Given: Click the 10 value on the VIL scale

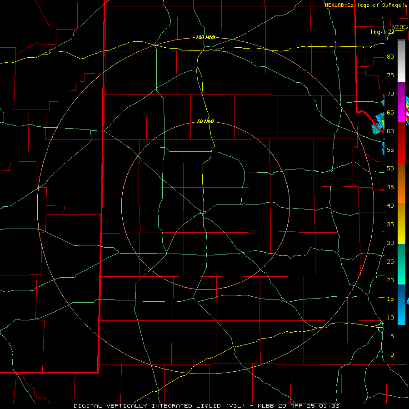Looking at the screenshot, I should click(390, 318).
